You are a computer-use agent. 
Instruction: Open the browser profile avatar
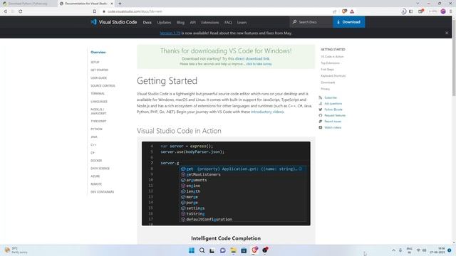tap(443, 11)
